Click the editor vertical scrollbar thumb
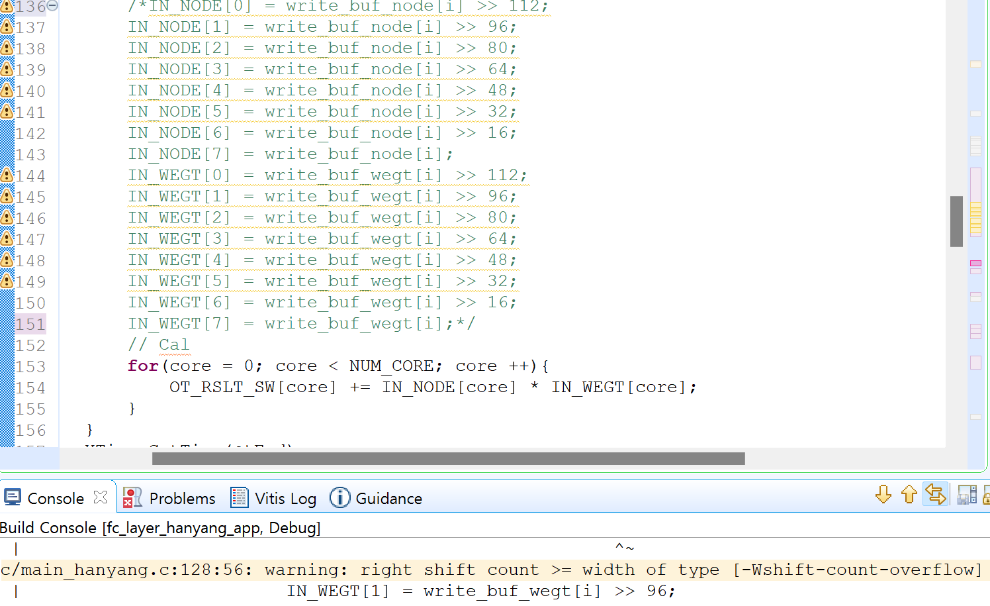This screenshot has height=606, width=990. pos(956,221)
